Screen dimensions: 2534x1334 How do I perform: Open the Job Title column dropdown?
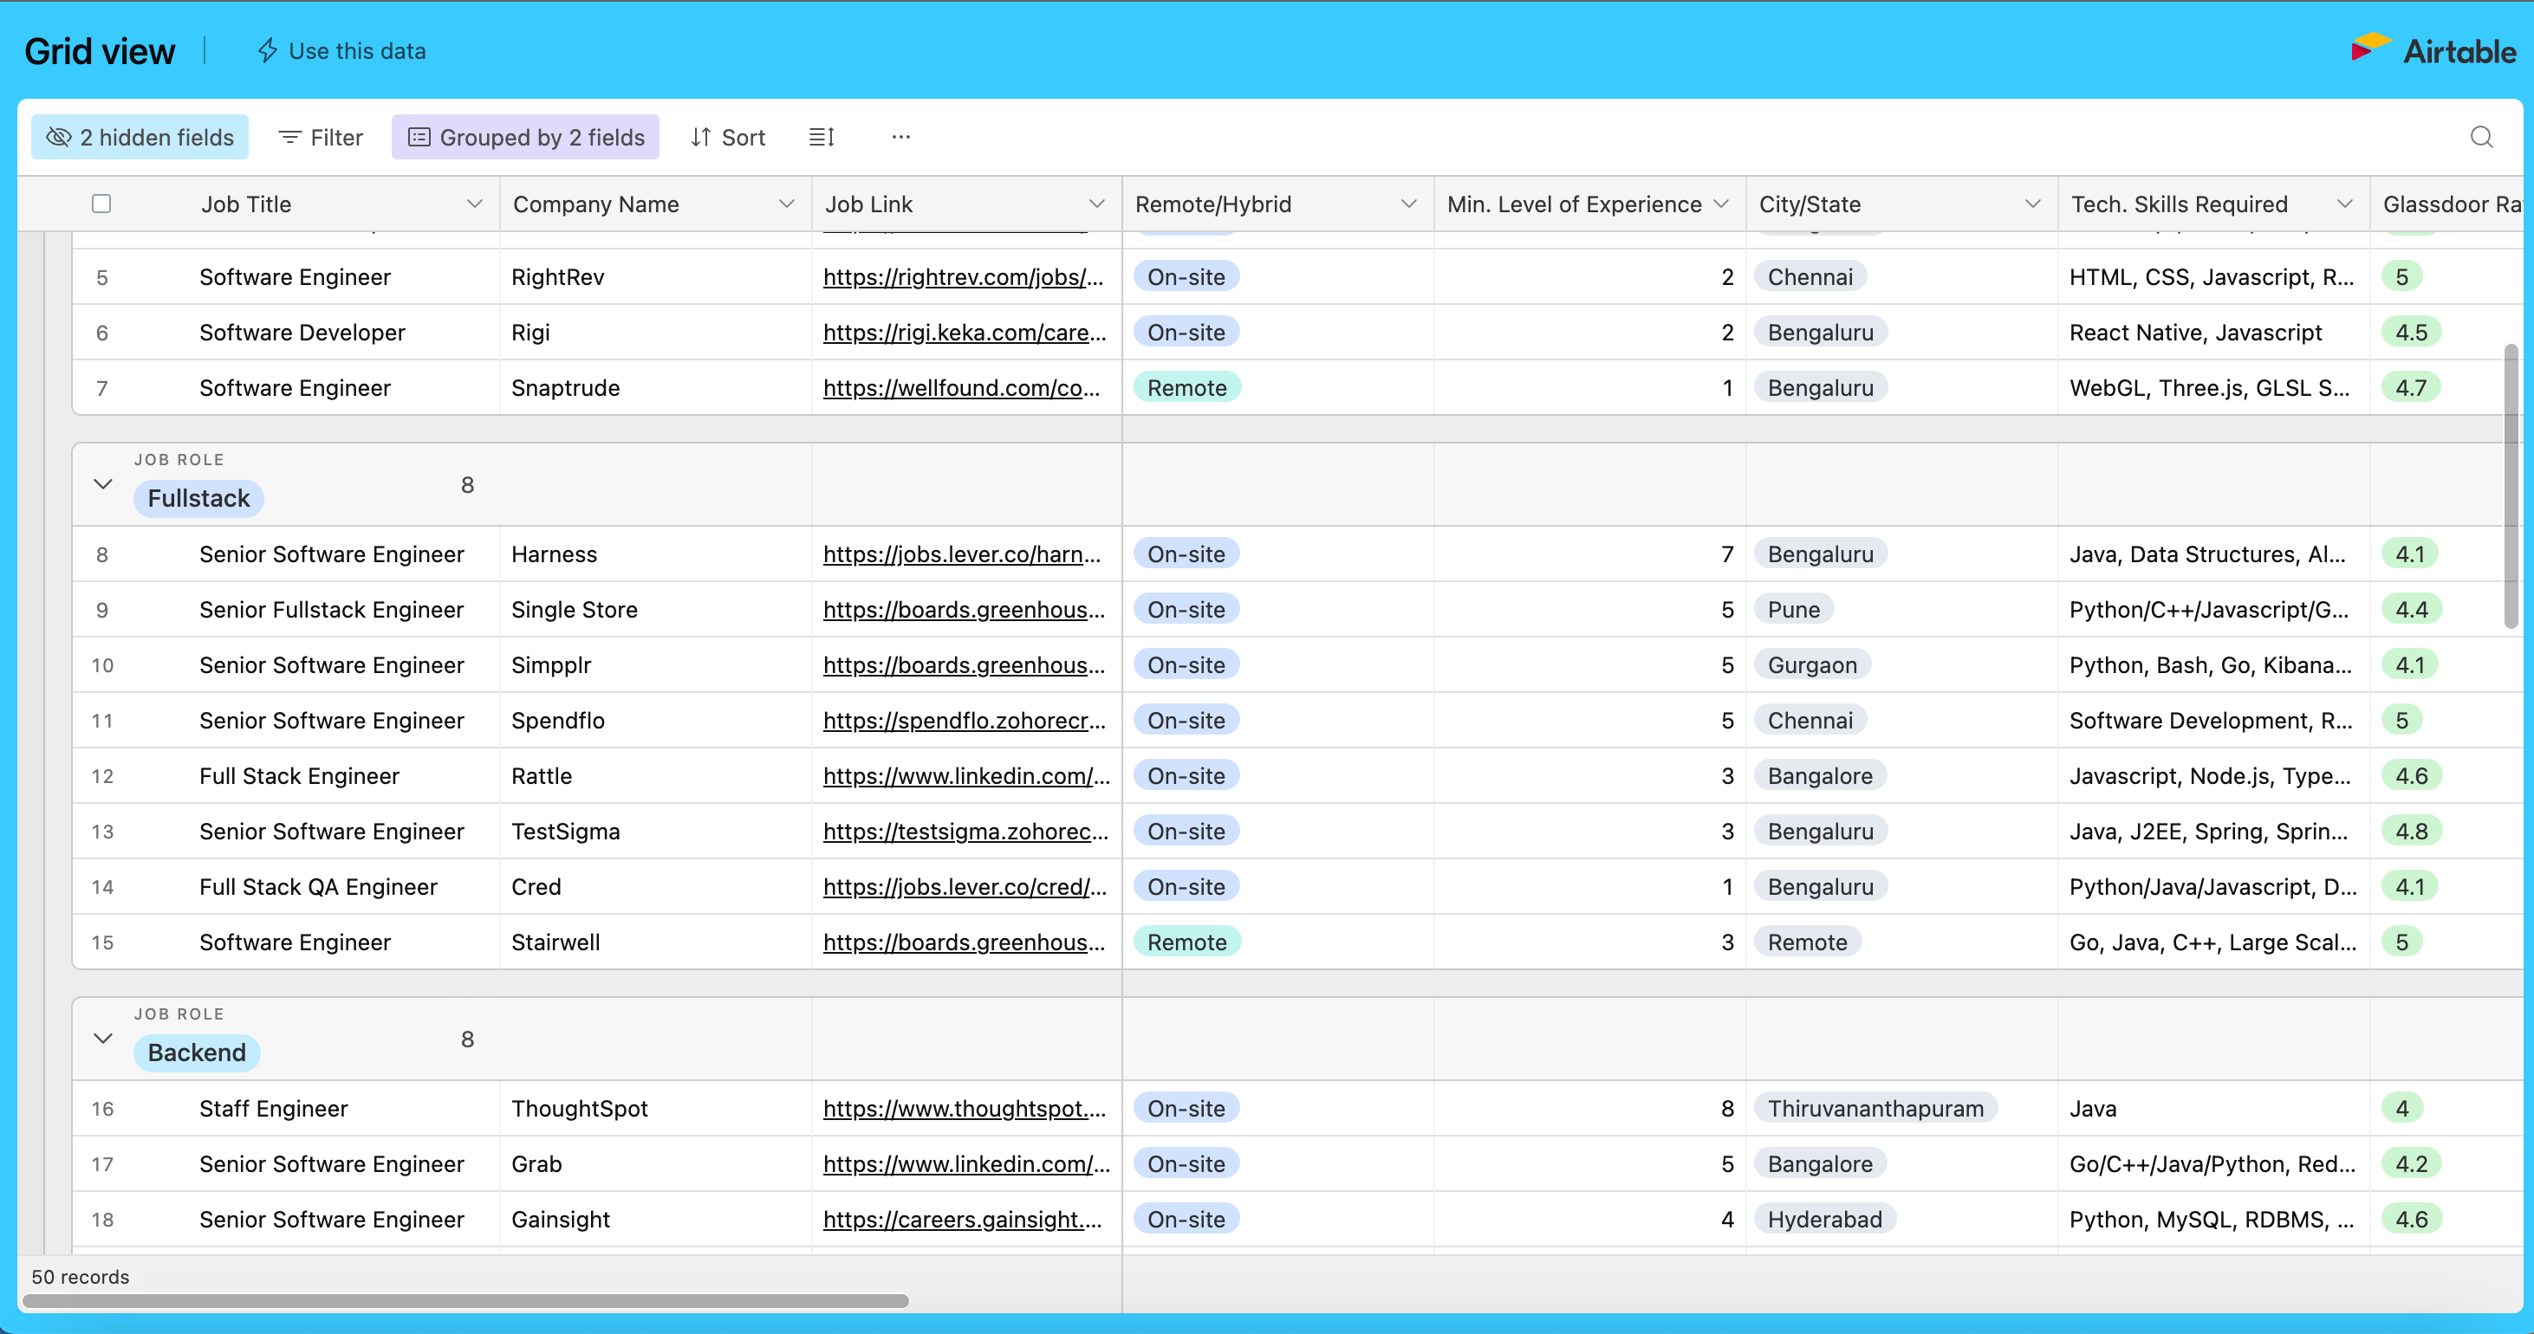pyautogui.click(x=474, y=204)
